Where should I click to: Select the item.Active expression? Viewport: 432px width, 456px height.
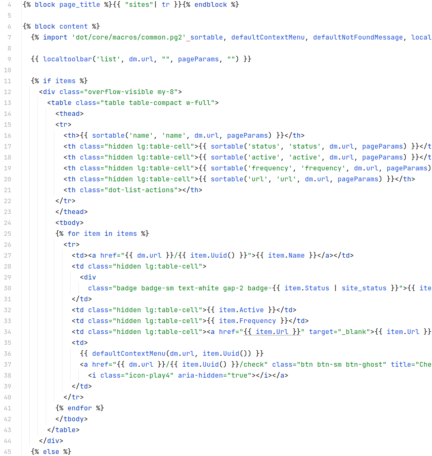click(241, 310)
